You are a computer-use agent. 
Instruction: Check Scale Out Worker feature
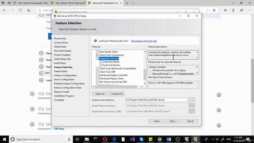pos(101,65)
